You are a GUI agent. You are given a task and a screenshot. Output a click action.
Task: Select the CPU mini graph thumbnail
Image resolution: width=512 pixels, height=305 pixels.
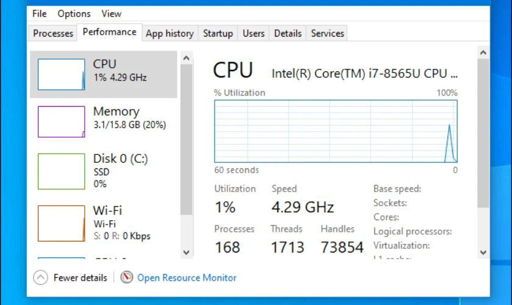point(62,74)
